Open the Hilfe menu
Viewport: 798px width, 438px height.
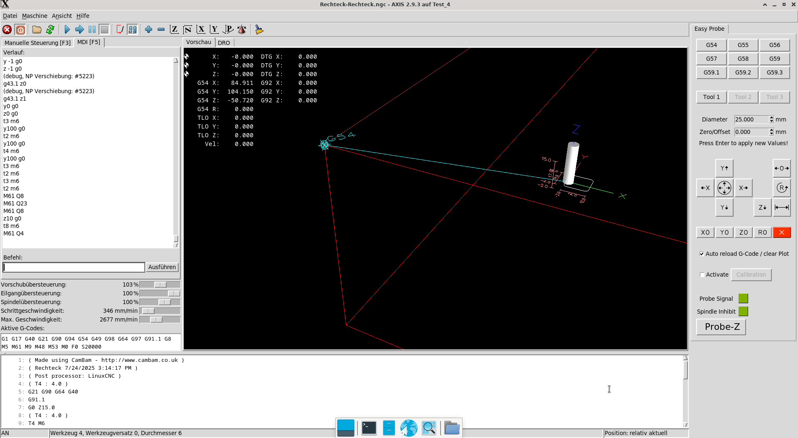83,16
